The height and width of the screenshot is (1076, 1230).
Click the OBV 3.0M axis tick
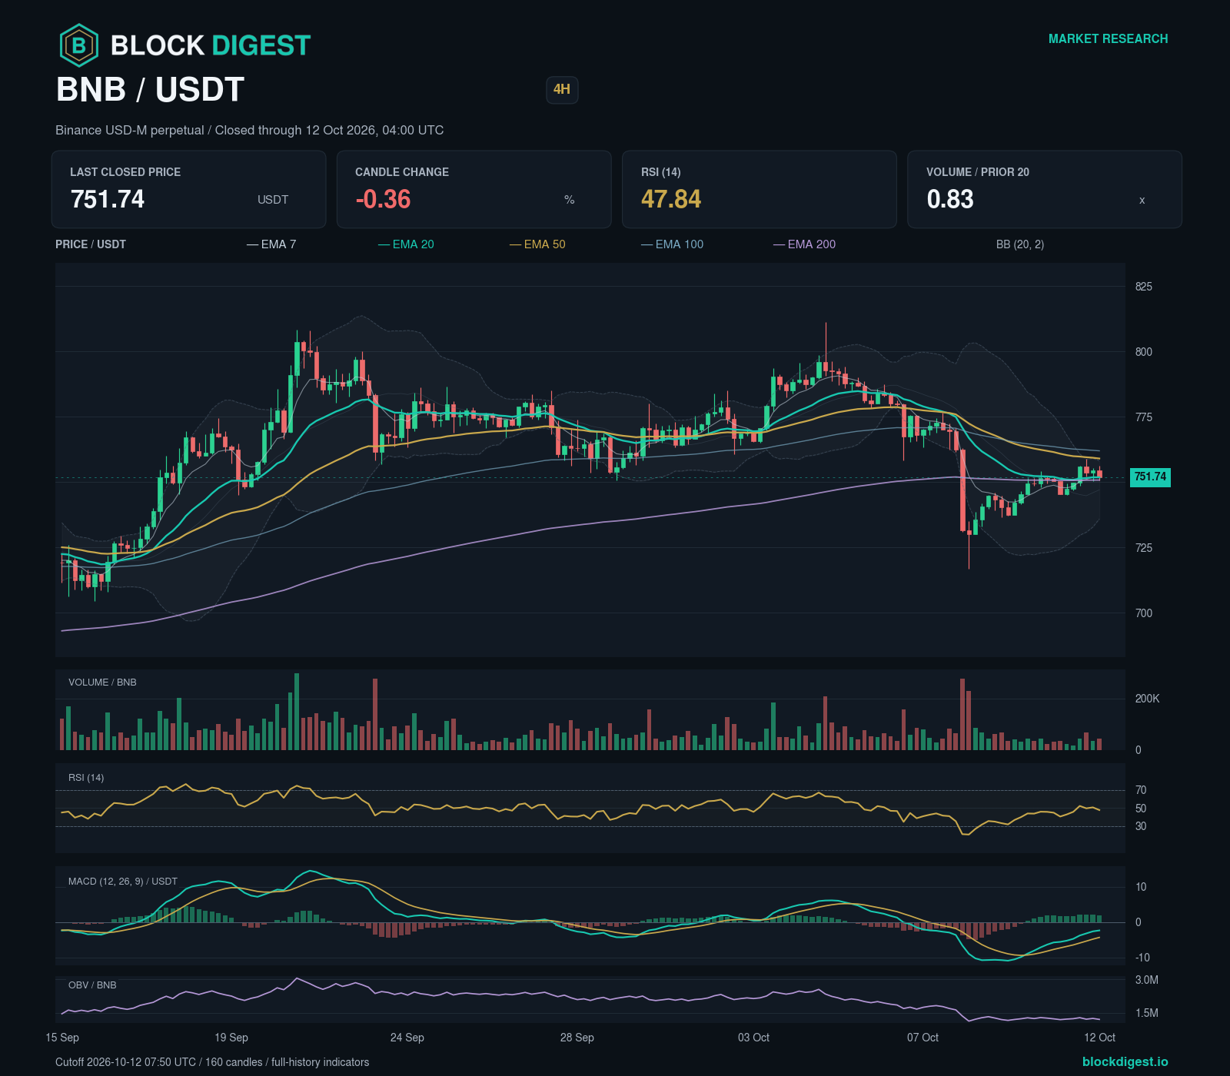1147,980
